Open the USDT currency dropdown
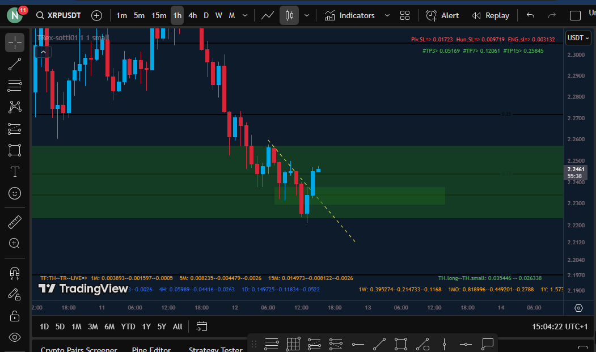This screenshot has width=596, height=352. (x=578, y=38)
